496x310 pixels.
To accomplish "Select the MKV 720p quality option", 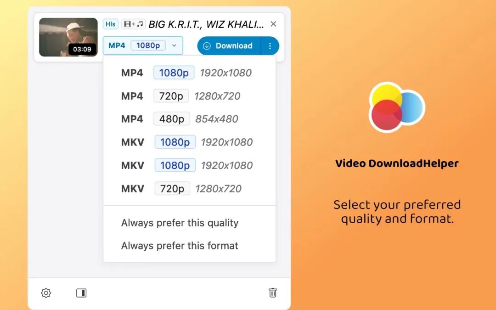I will (x=172, y=188).
